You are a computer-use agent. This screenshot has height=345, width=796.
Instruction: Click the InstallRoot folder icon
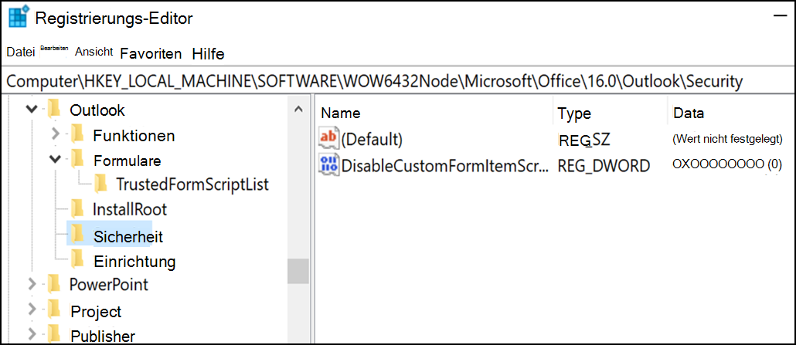pyautogui.click(x=77, y=208)
